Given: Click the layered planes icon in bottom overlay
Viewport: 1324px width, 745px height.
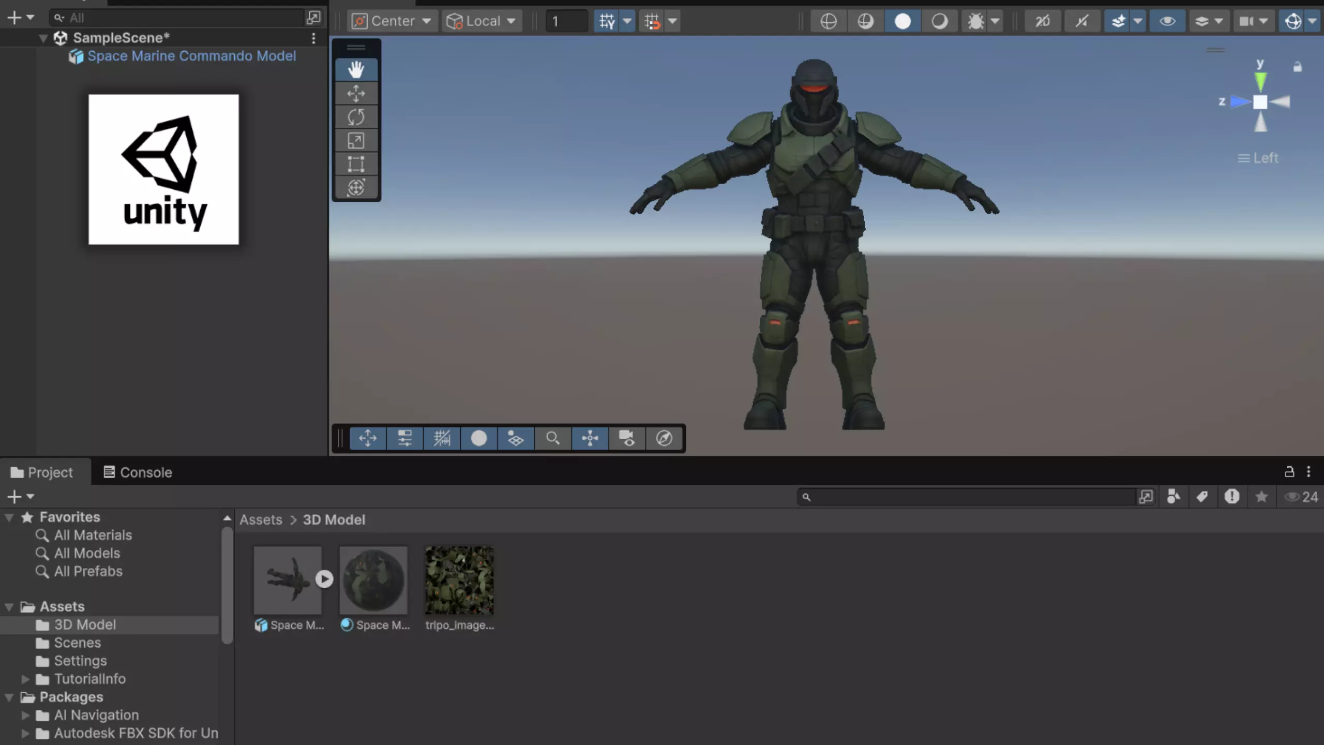Looking at the screenshot, I should point(516,438).
